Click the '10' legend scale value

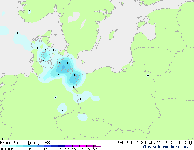tap(38, 149)
